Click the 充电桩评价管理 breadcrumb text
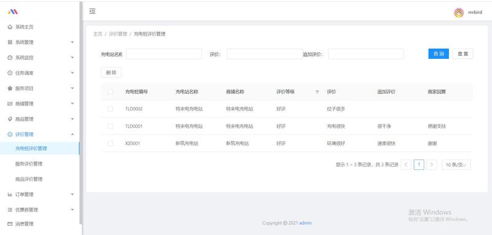The image size is (492, 235). click(x=149, y=34)
